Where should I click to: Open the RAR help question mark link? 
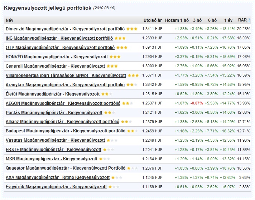(249, 20)
